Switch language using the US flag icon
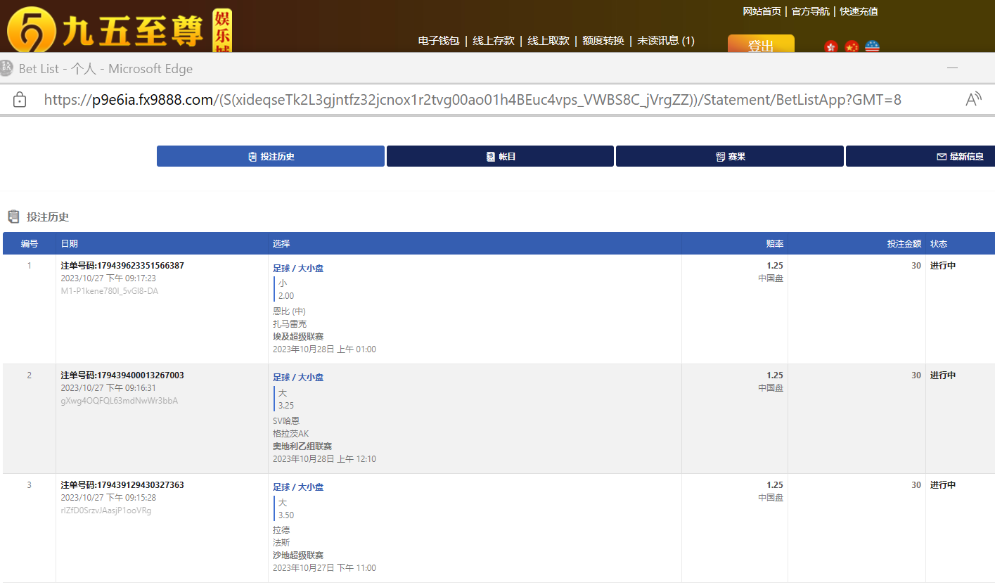The image size is (995, 585). (x=872, y=47)
